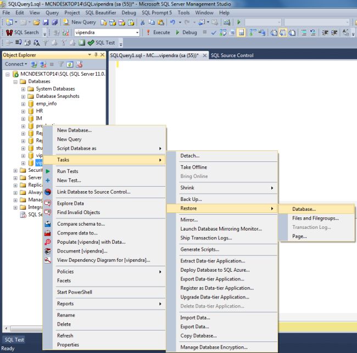Expand the System Databases tree node
This screenshot has width=357, height=353.
click(23, 89)
